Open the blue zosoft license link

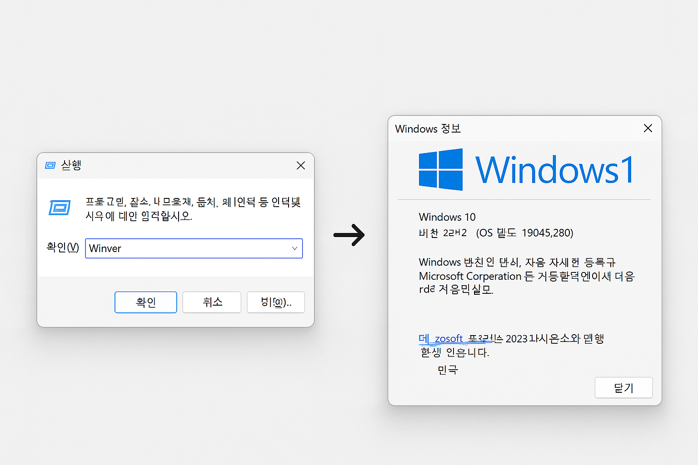tap(456, 339)
